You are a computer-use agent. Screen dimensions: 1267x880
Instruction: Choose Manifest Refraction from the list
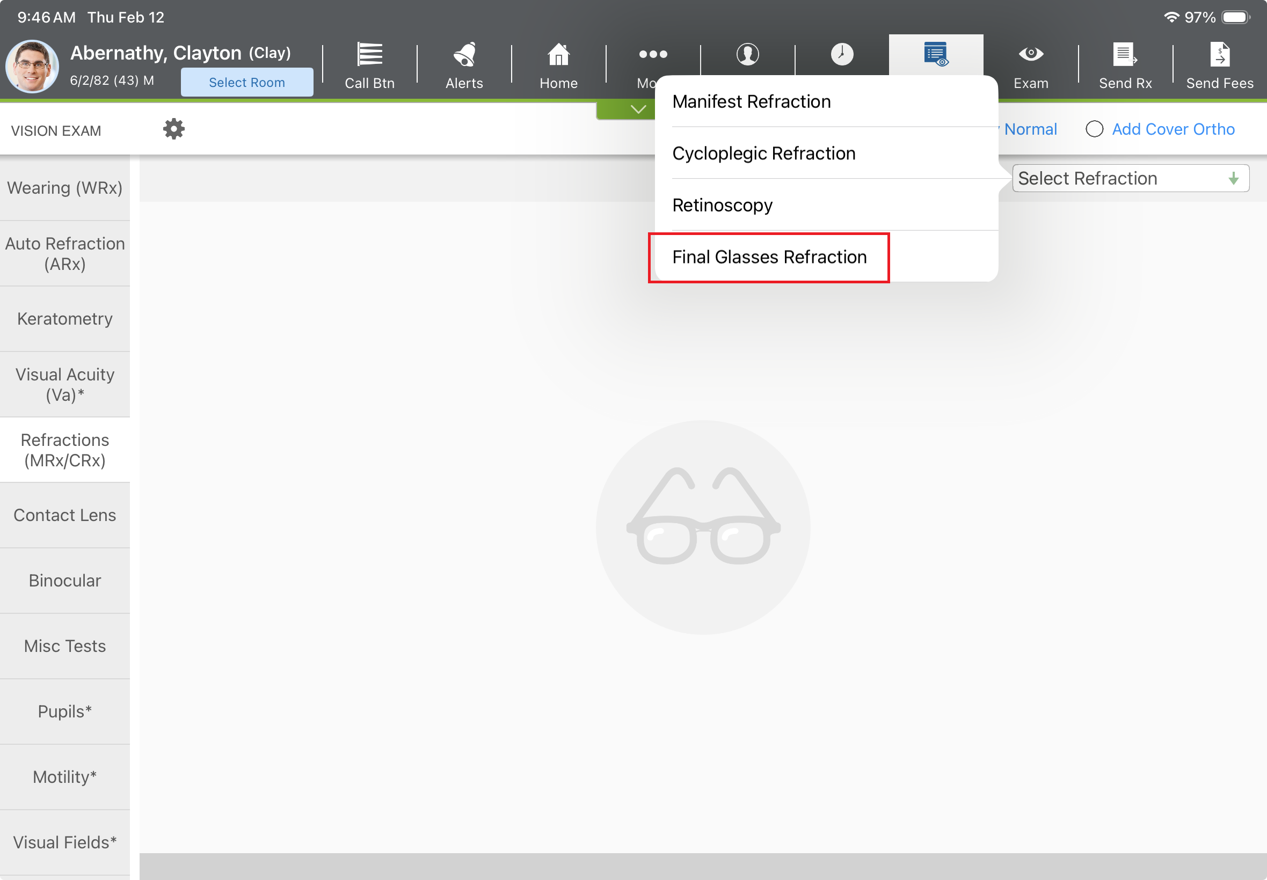[751, 101]
